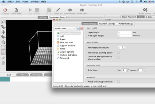Enable Avoid crossing perimeters checkbox
The image size is (155, 104).
coord(118,81)
